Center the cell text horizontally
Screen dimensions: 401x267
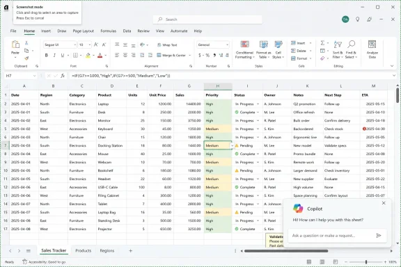[x=125, y=55]
